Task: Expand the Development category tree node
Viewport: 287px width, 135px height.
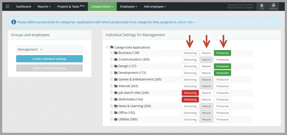Action: point(111,73)
